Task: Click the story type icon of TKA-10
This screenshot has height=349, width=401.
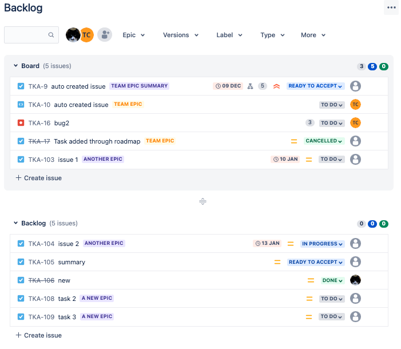Action: 21,104
